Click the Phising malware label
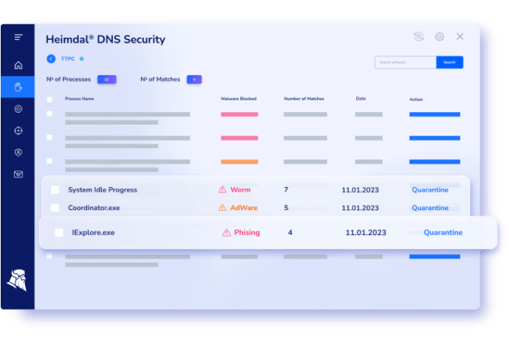 pos(247,232)
